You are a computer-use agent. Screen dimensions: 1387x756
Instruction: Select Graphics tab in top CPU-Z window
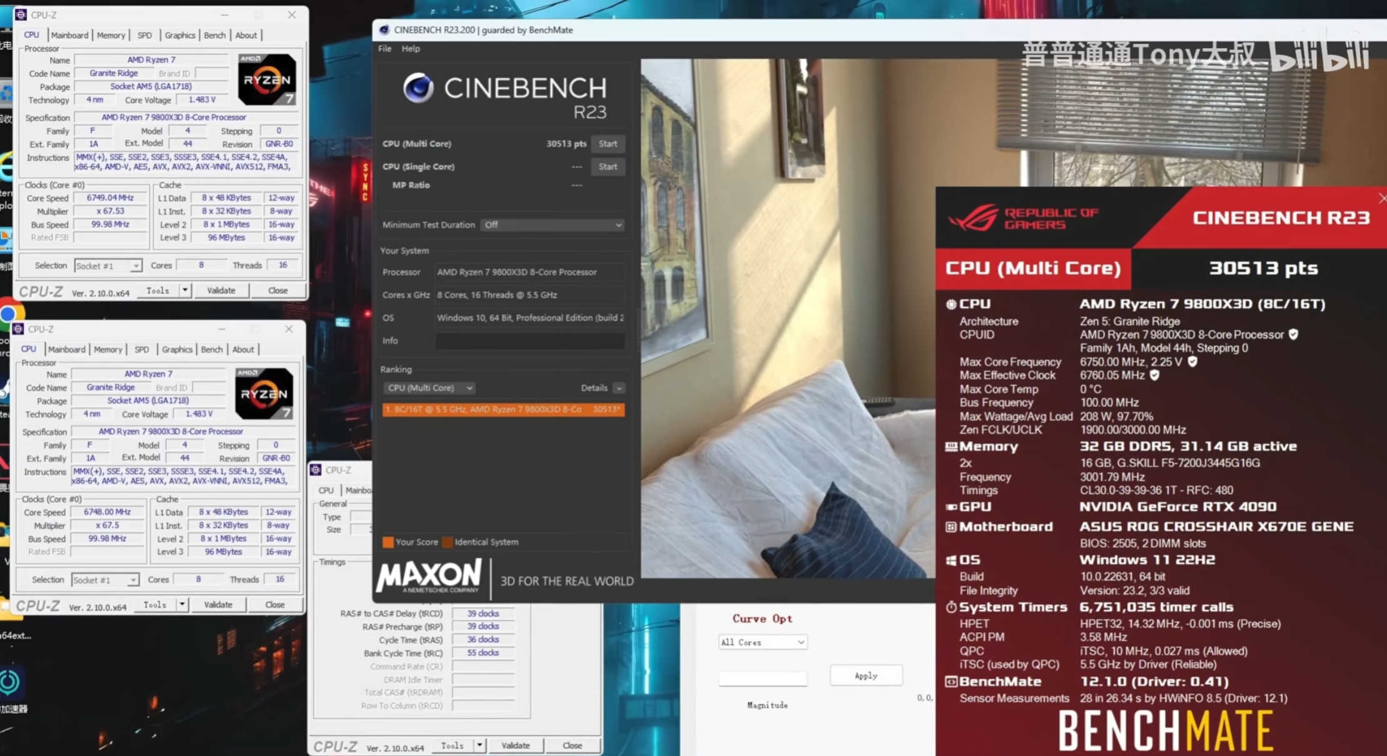(180, 36)
